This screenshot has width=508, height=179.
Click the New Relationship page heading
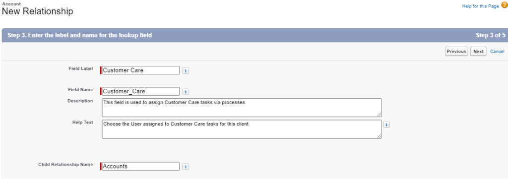pos(38,12)
